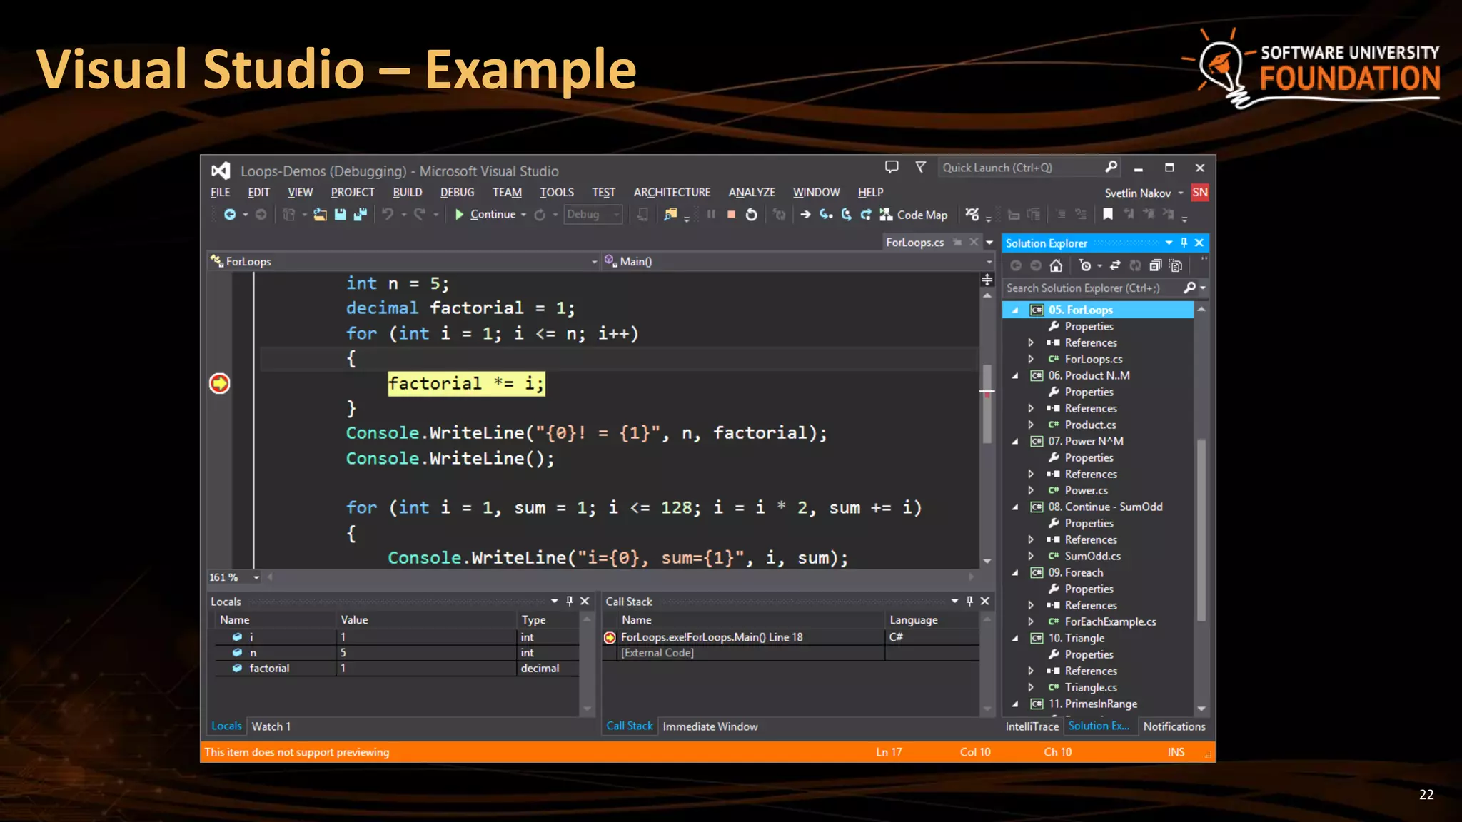Click the Step Out icon

pos(866,215)
